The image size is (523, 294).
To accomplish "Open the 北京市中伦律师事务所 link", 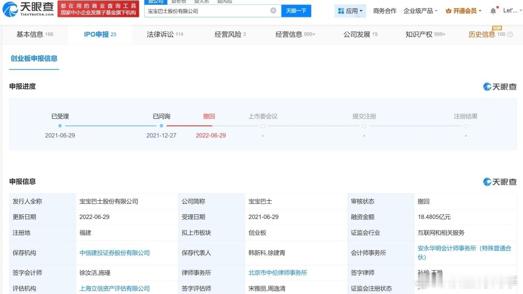I will (x=278, y=273).
